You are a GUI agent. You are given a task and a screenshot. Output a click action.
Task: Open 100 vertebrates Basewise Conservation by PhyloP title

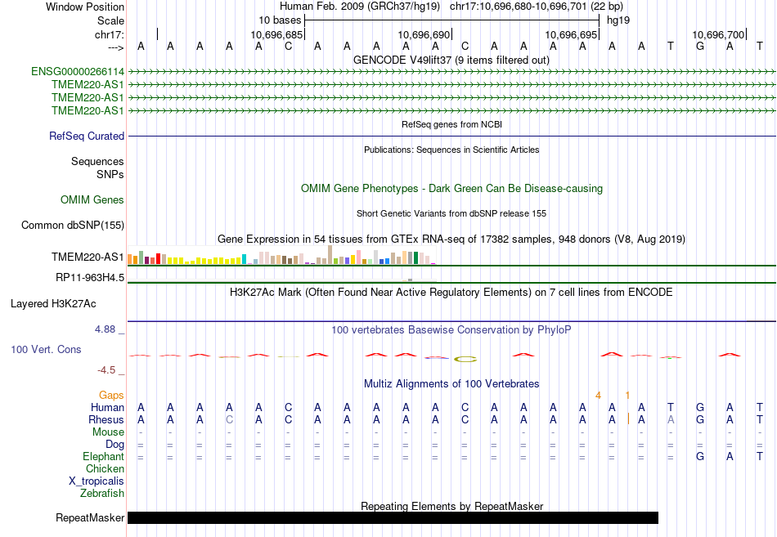(451, 330)
